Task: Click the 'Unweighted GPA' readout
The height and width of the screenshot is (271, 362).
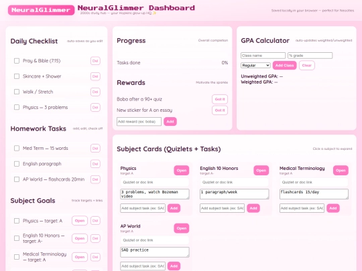Action: (262, 76)
